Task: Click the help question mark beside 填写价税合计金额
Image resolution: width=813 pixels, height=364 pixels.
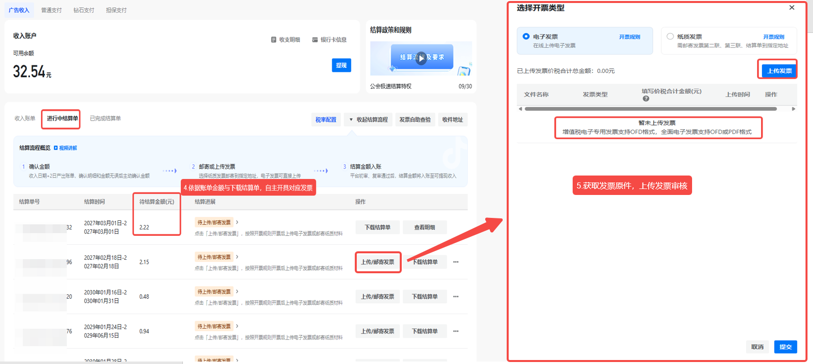Action: pyautogui.click(x=646, y=99)
